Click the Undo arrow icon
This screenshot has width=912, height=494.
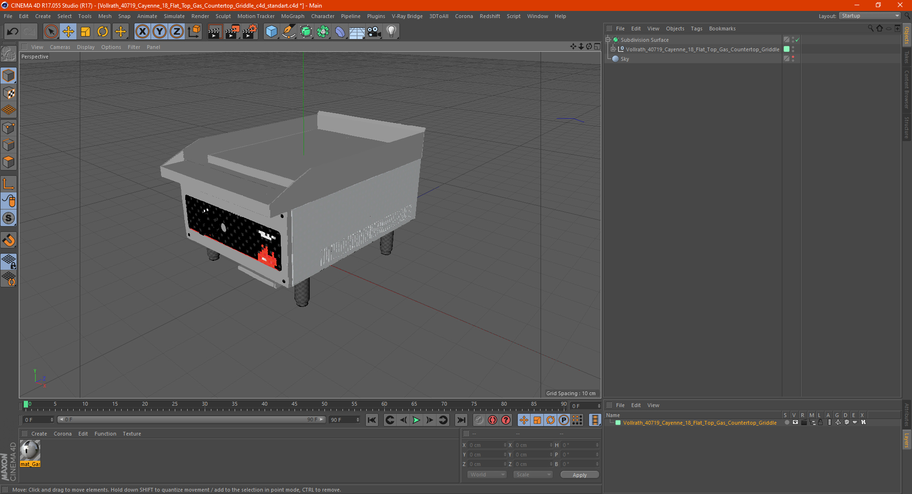12,31
